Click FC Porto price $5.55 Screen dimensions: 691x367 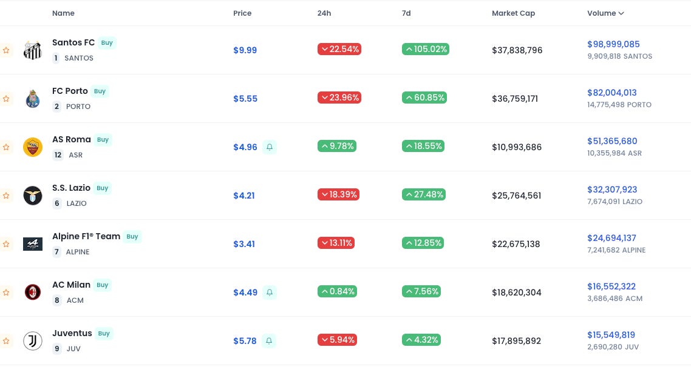[x=245, y=99]
